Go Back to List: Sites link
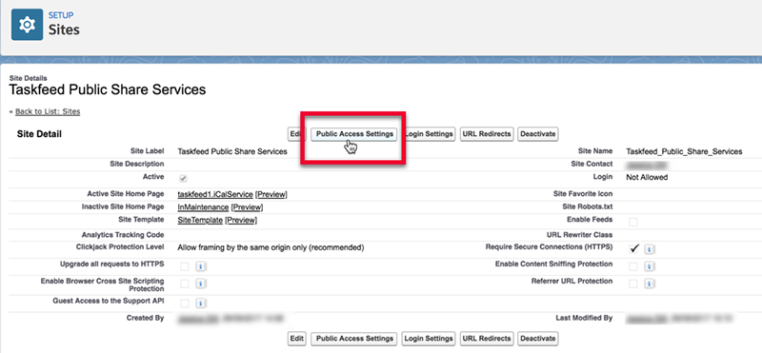This screenshot has height=353, width=762. pyautogui.click(x=48, y=111)
